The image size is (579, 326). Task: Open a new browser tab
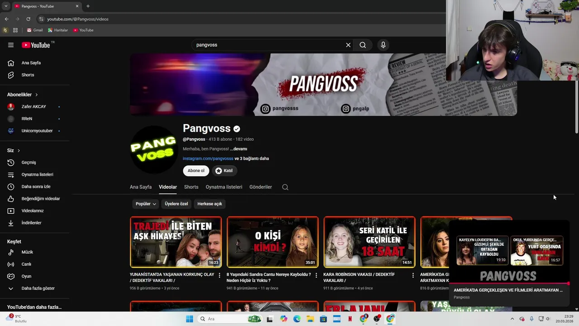88,6
